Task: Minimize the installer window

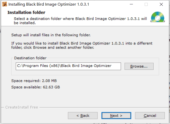Action: [x=131, y=4]
